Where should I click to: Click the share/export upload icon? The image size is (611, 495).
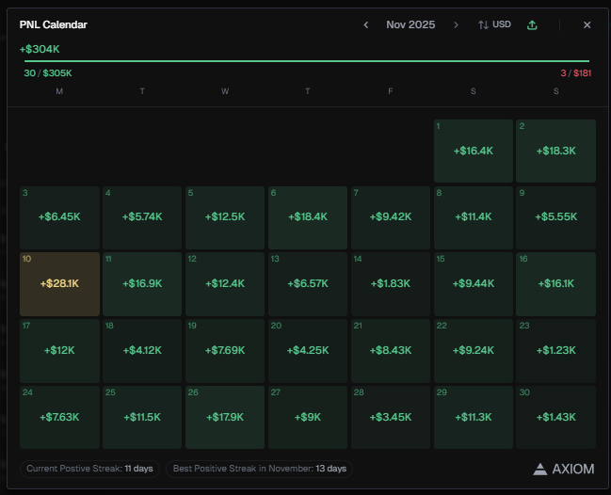[532, 24]
